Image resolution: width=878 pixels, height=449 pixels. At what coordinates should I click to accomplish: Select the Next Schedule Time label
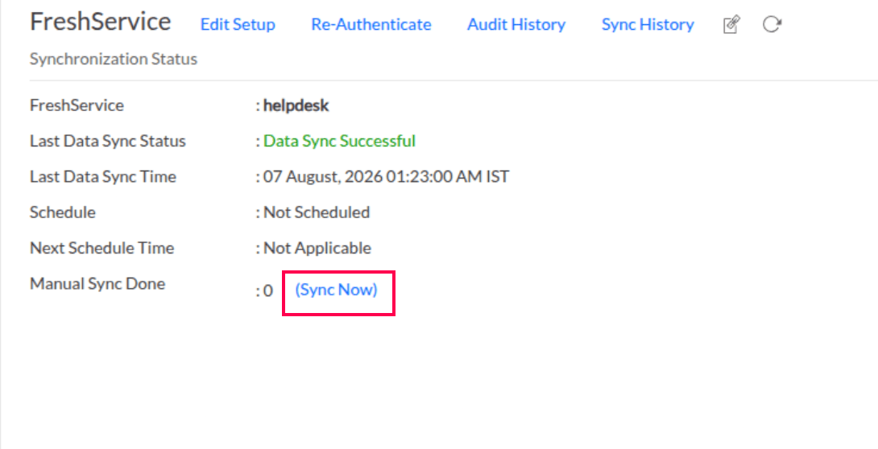(x=102, y=248)
